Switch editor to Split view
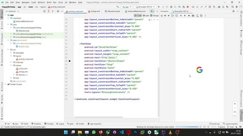The width and height of the screenshot is (243, 136). [146, 15]
